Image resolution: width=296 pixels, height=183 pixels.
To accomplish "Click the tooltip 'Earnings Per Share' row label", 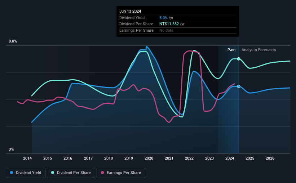I will pos(136,30).
